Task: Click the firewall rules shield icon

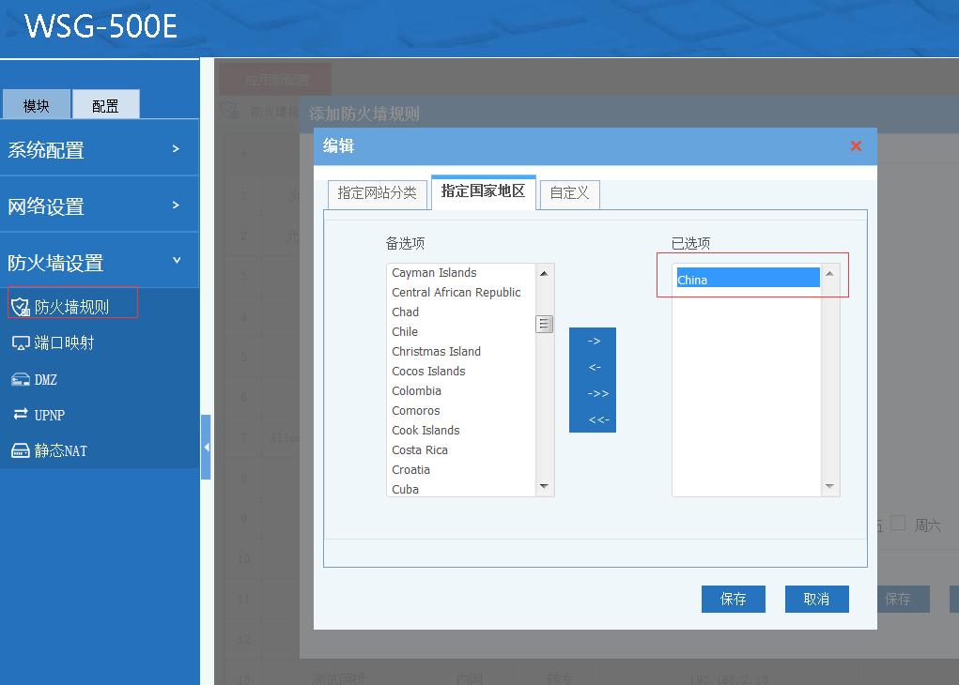Action: point(21,307)
